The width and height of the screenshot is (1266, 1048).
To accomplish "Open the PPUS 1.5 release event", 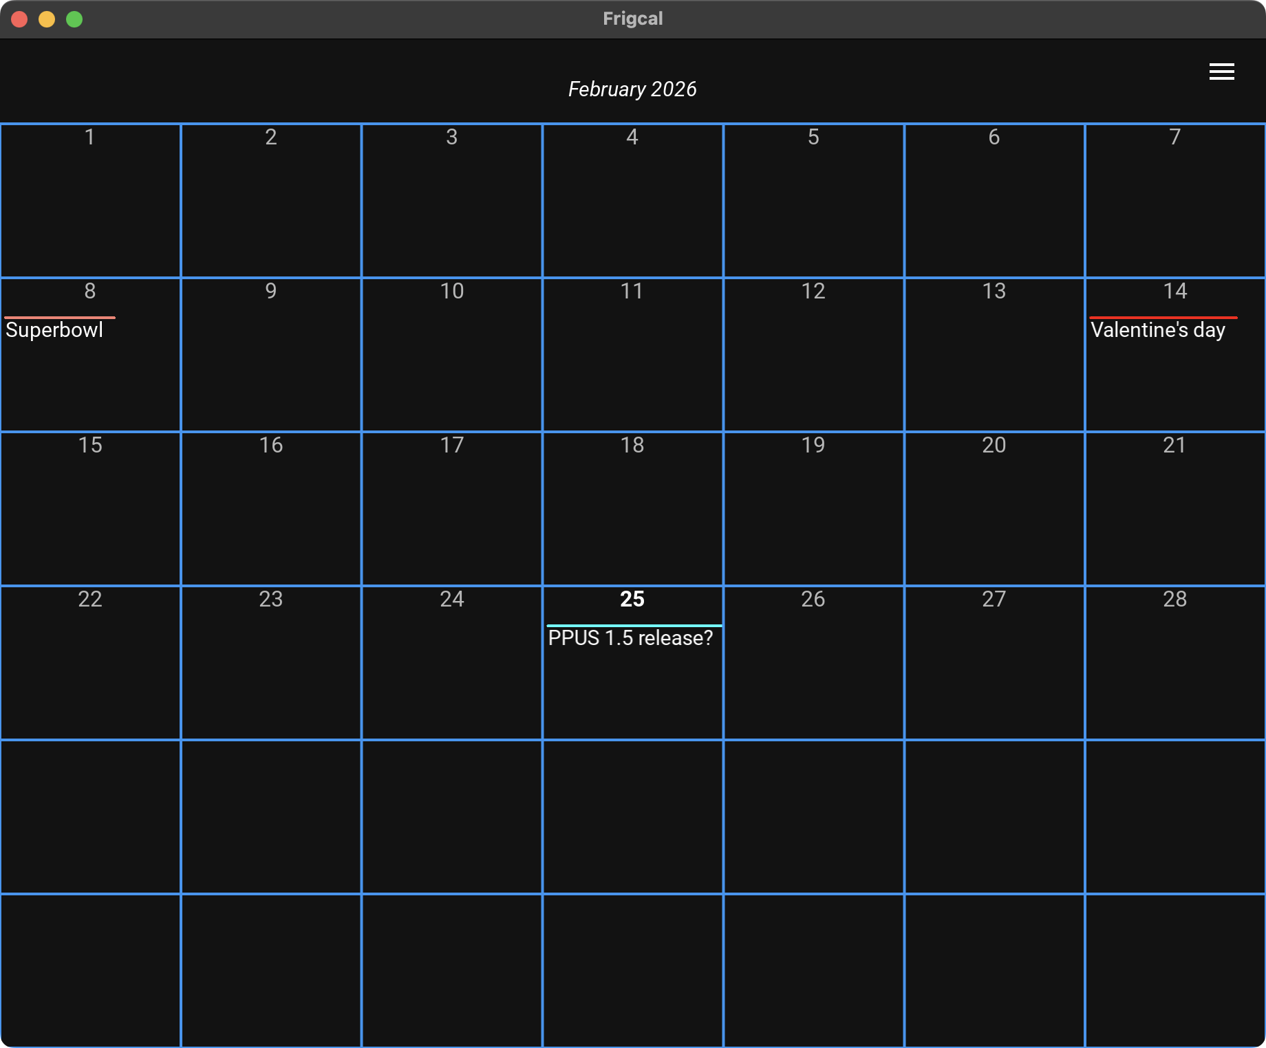I will pyautogui.click(x=630, y=638).
